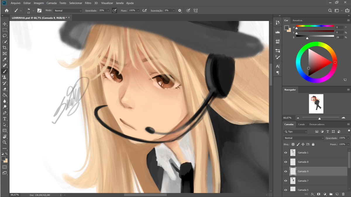Switch to the Amostras tab
Viewport: 351px width, 197px height.
(x=297, y=20)
